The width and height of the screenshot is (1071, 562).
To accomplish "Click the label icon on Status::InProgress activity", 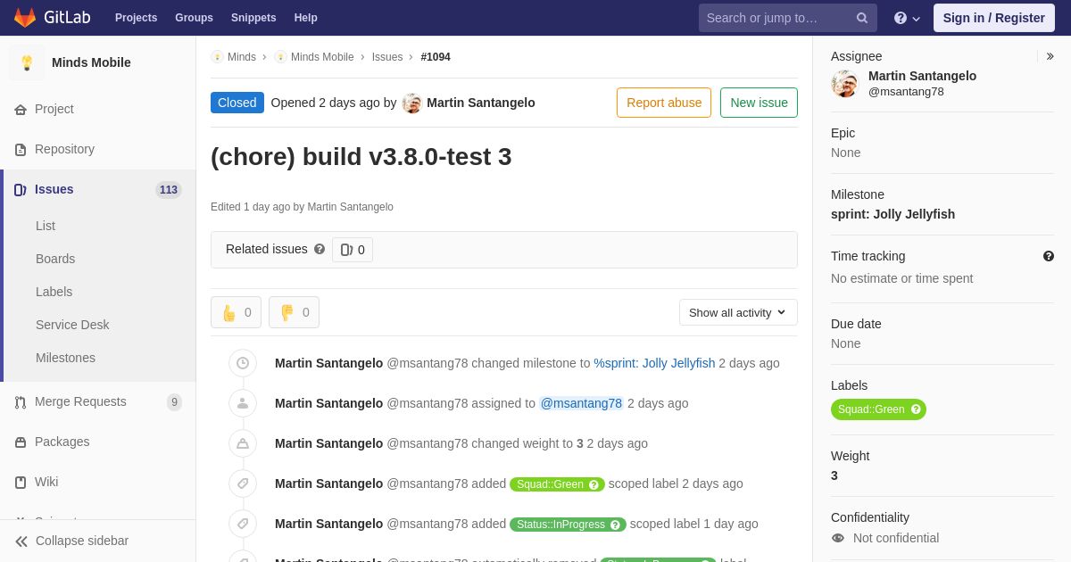I will [x=243, y=524].
